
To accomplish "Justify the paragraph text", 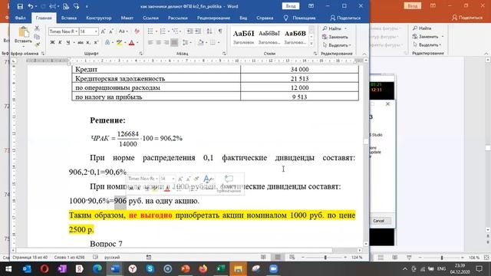I will point(174,42).
